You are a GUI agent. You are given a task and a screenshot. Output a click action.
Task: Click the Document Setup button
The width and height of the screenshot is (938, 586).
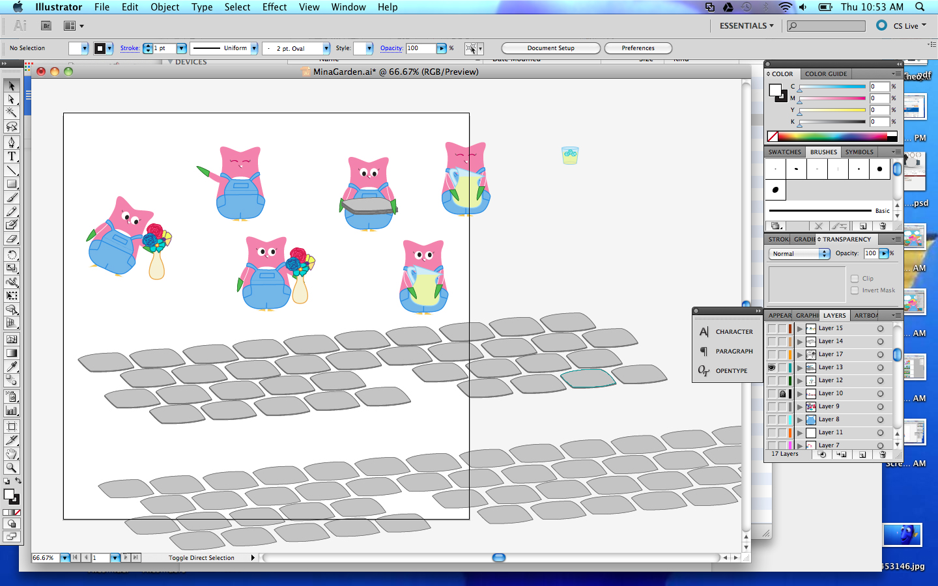tap(550, 48)
